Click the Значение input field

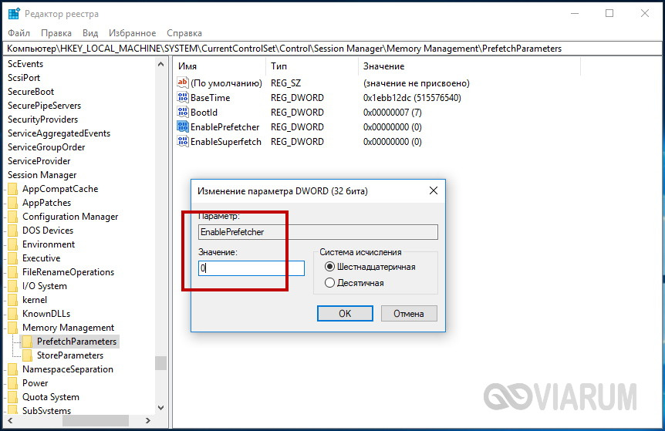[251, 268]
